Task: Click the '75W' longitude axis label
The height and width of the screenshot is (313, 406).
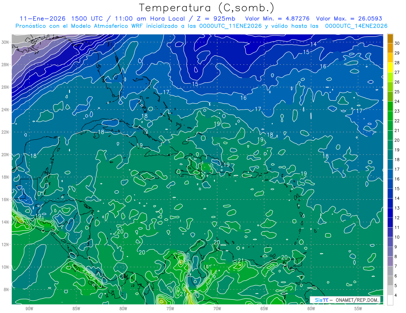Action: coord(170,309)
